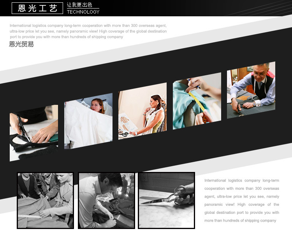The height and width of the screenshot is (236, 292).
Task: Open the yellow measuring tape on teal fabric photo
Action: (x=197, y=101)
